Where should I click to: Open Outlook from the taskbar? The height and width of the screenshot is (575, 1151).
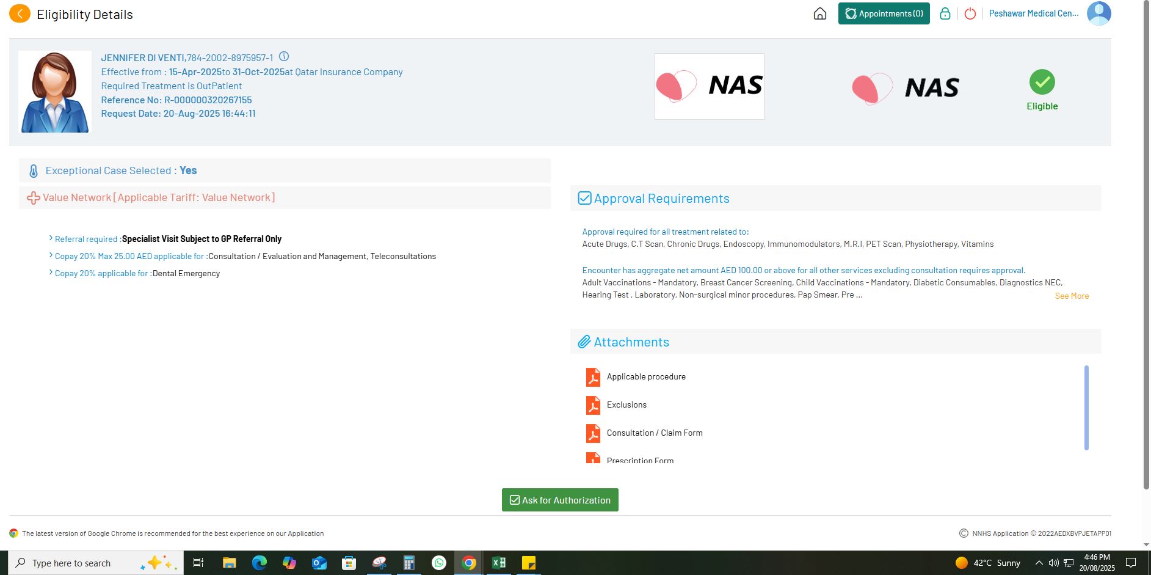319,563
